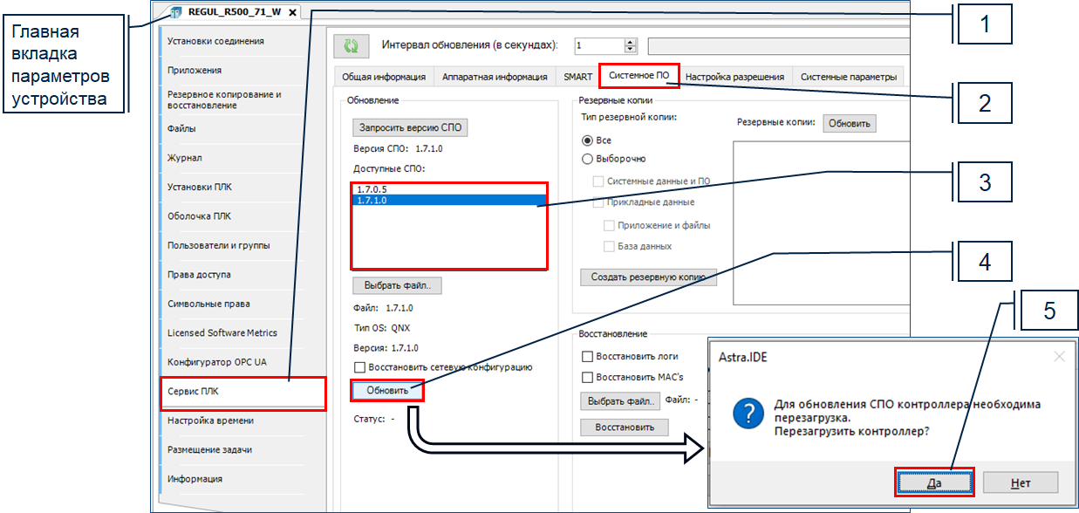
Task: Open 'Конфигуратор OPC UA' sidebar section
Action: (x=217, y=362)
